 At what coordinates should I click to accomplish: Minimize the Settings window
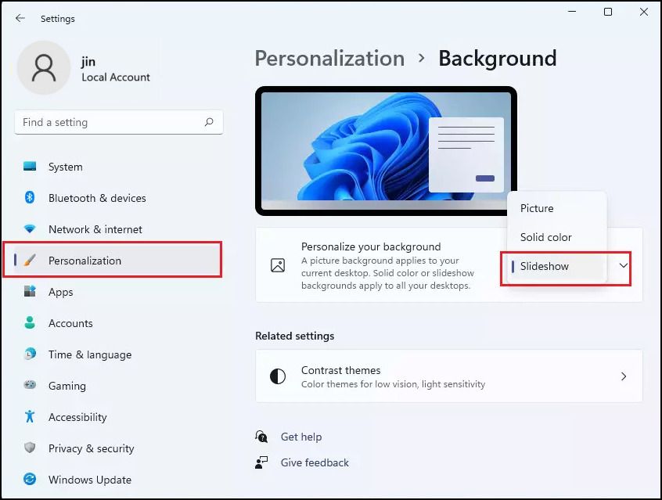point(572,12)
